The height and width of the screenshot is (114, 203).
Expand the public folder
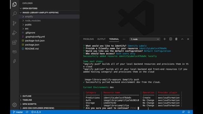click(49, 25)
